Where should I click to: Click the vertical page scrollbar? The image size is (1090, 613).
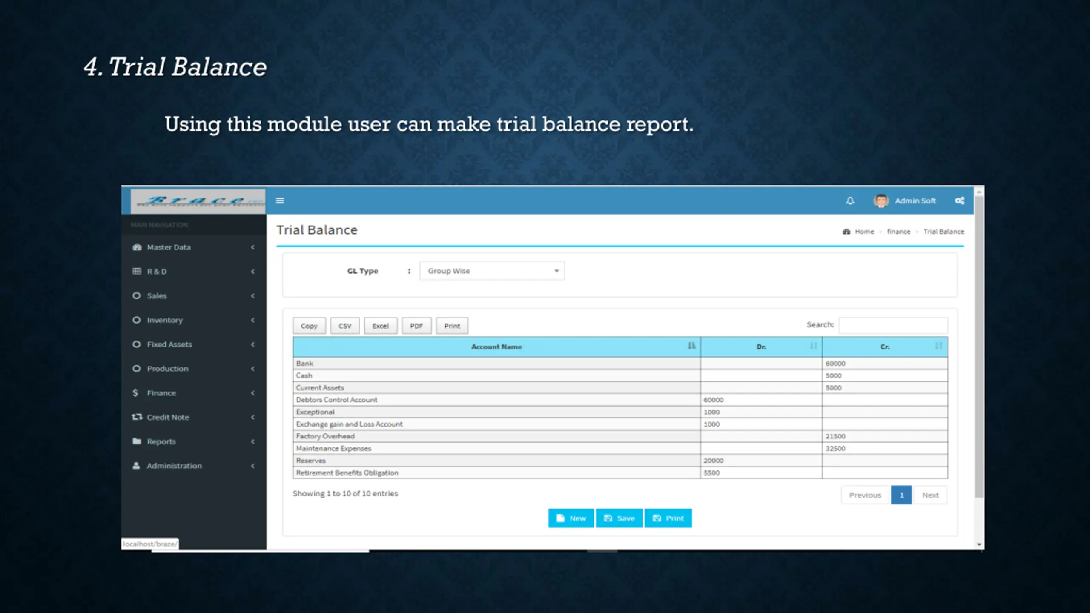click(x=979, y=347)
